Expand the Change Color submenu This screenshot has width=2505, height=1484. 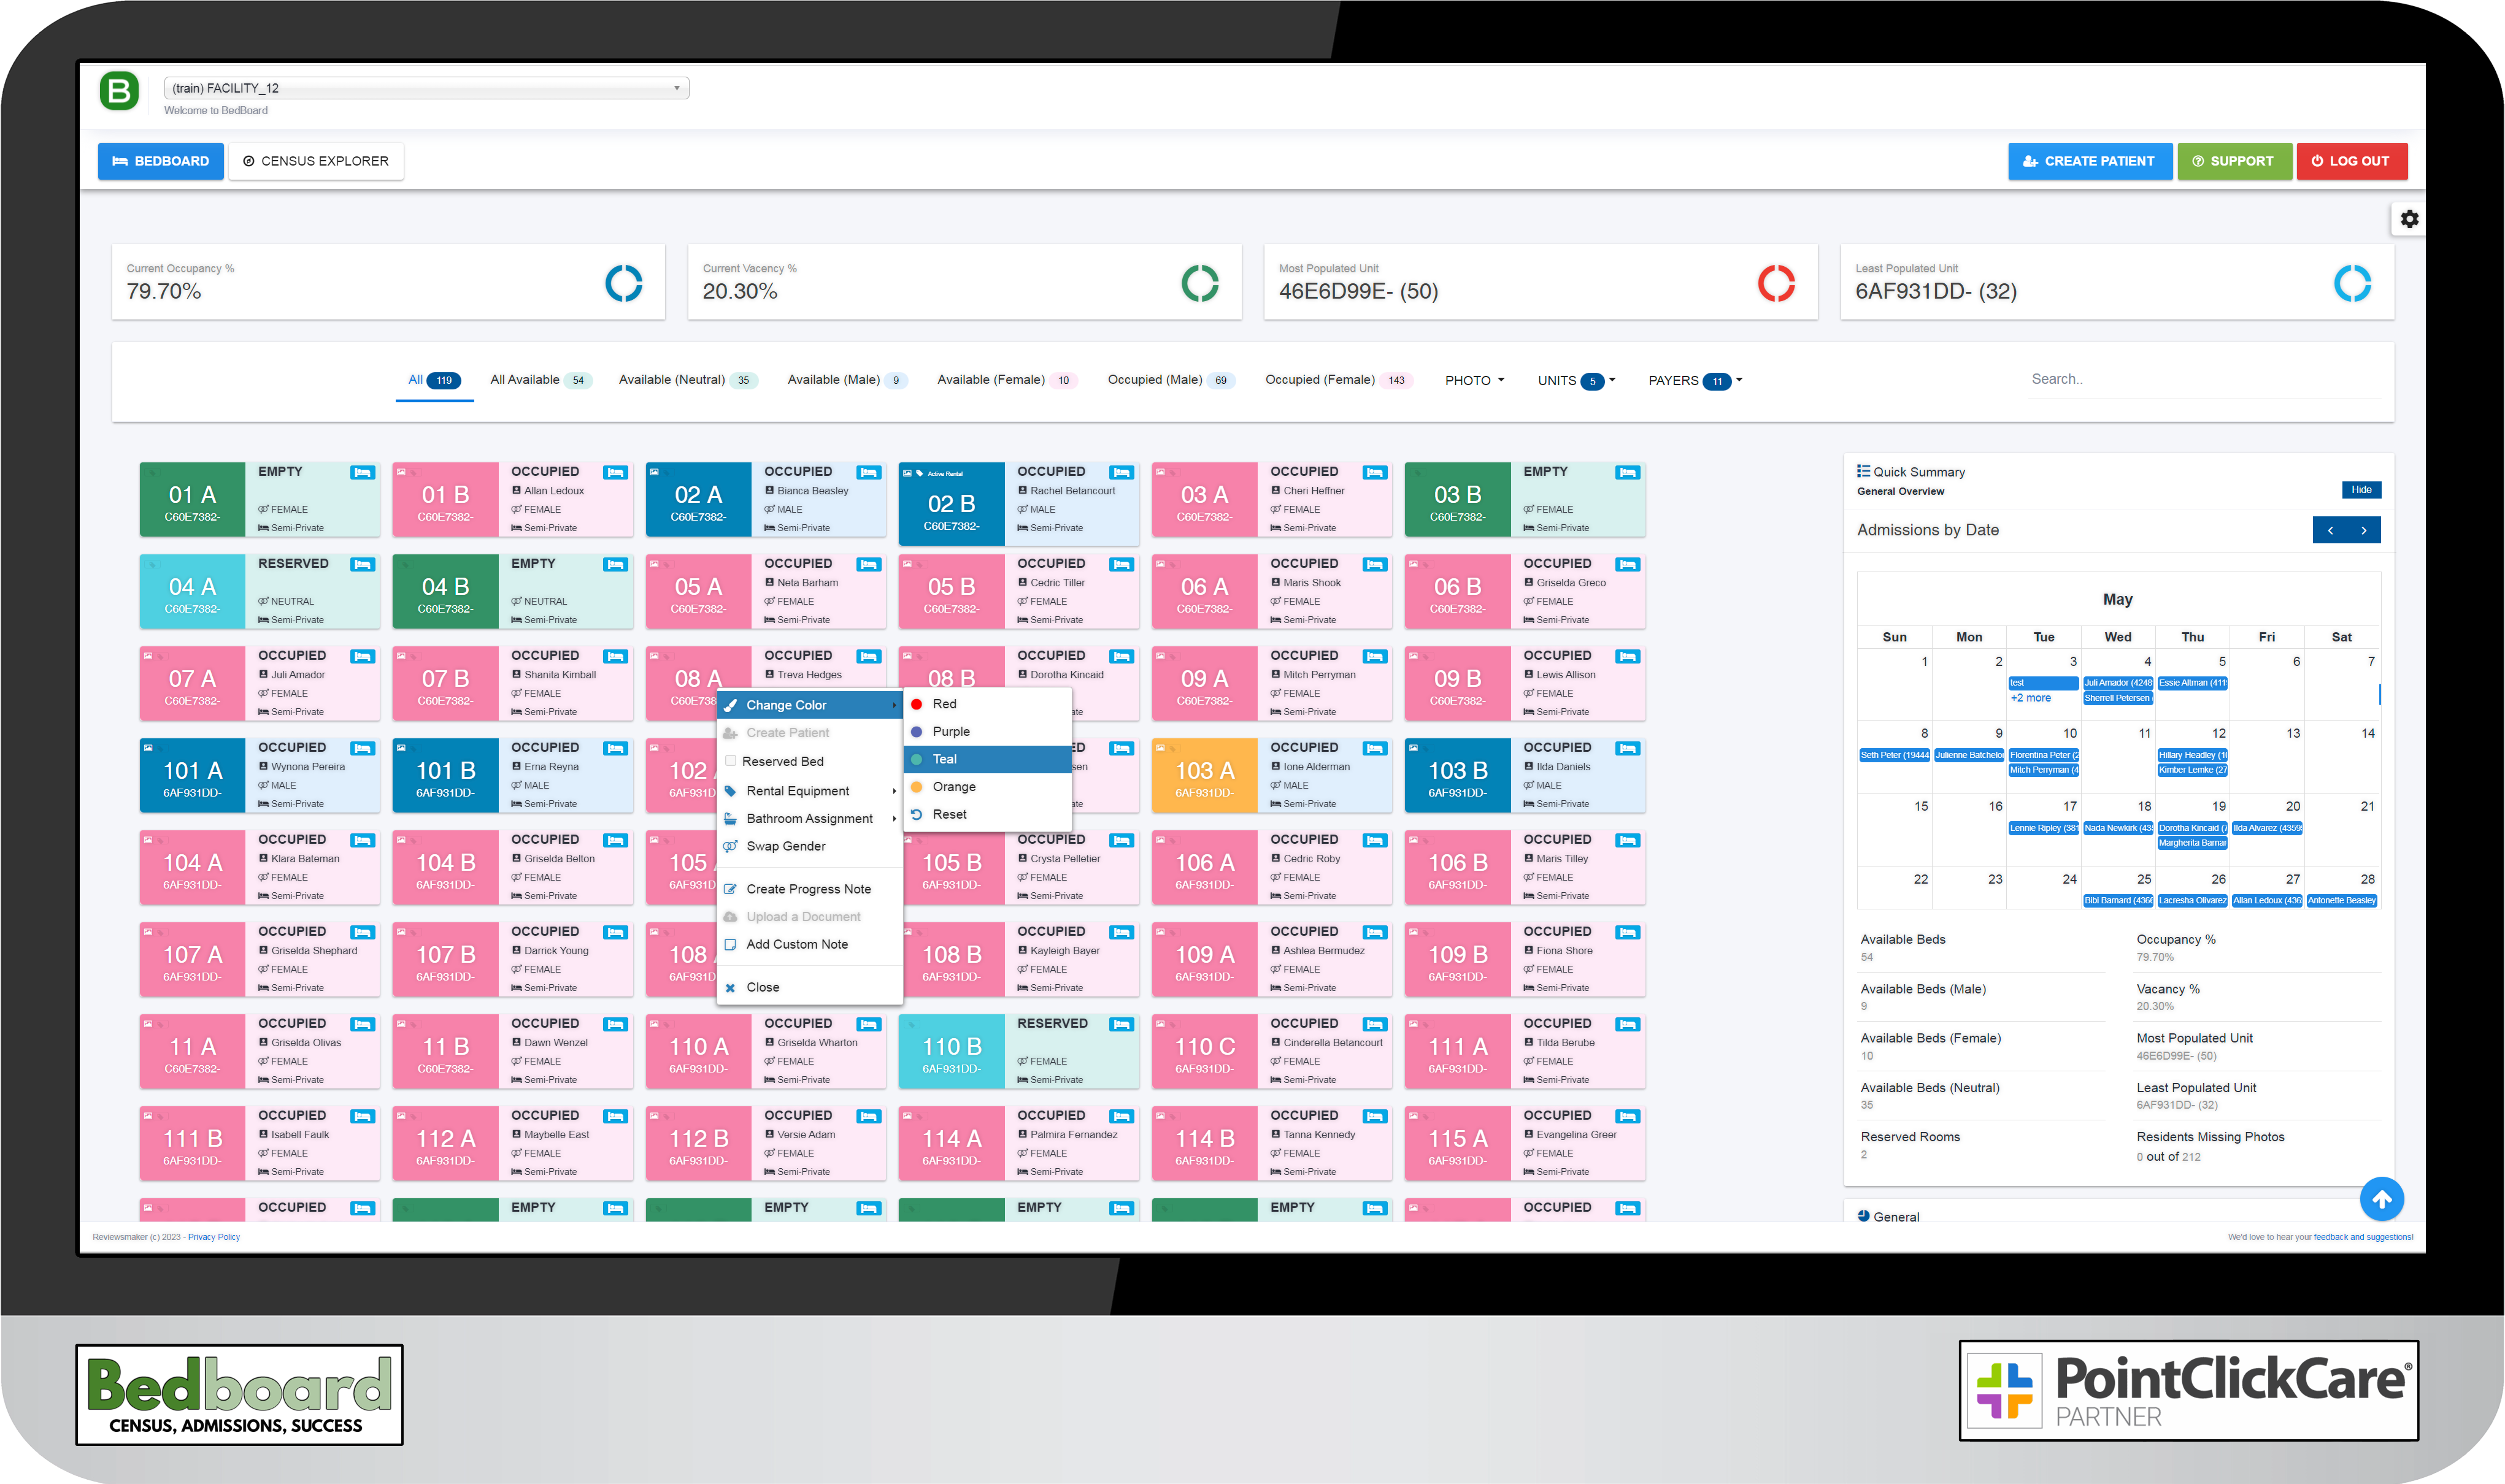click(x=810, y=705)
